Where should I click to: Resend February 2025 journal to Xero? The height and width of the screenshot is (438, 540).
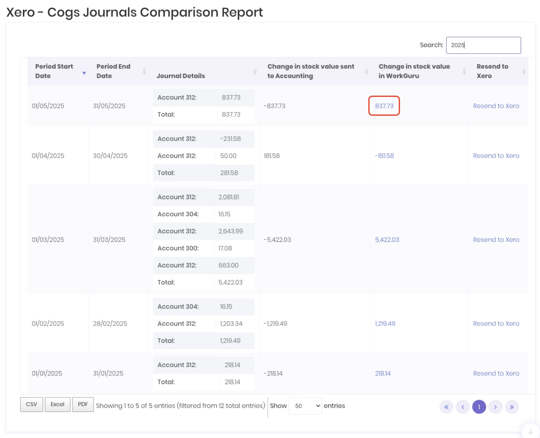click(496, 324)
